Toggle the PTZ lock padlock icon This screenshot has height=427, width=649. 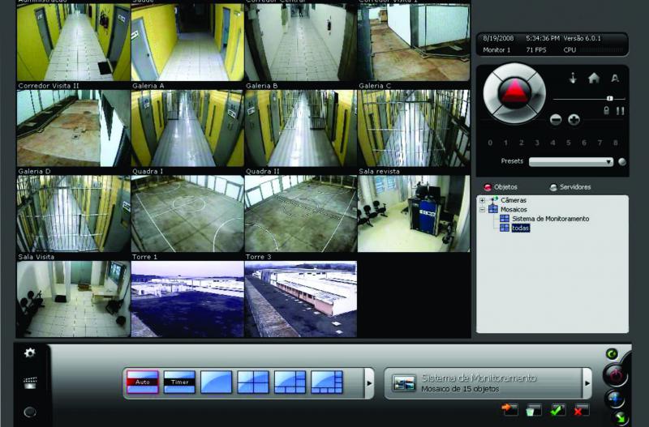point(606,110)
